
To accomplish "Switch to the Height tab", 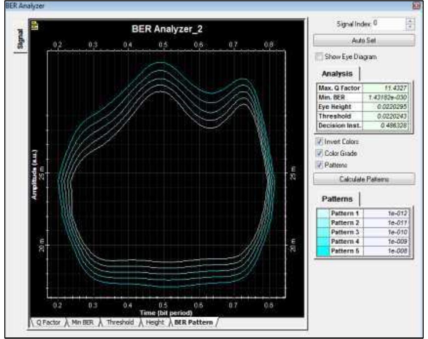I will (x=155, y=322).
